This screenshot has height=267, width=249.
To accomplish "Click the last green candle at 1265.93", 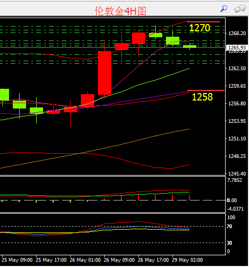I will point(189,46).
